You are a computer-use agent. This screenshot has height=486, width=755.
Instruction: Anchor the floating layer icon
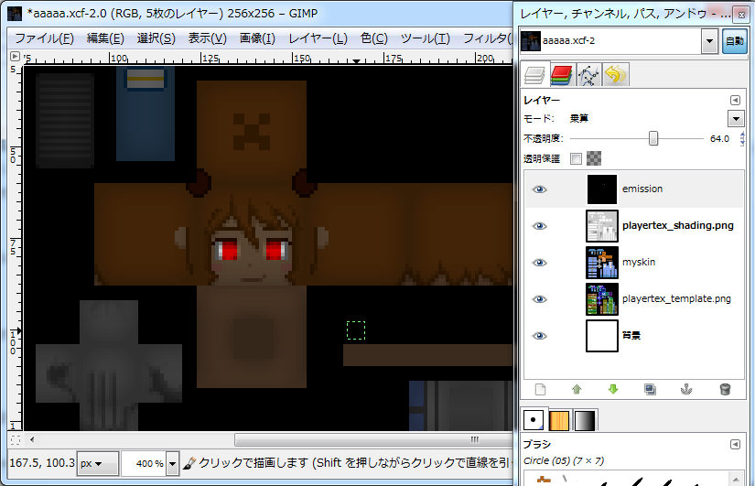pyautogui.click(x=686, y=389)
